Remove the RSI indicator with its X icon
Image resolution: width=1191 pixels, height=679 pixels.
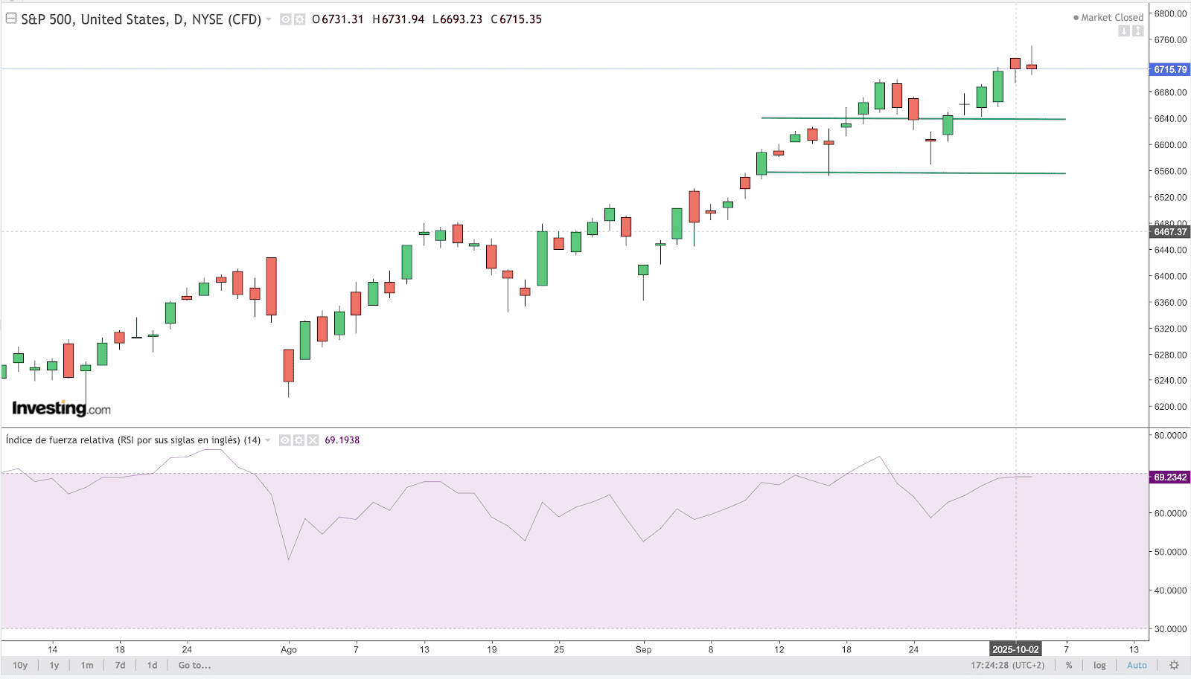pos(312,440)
